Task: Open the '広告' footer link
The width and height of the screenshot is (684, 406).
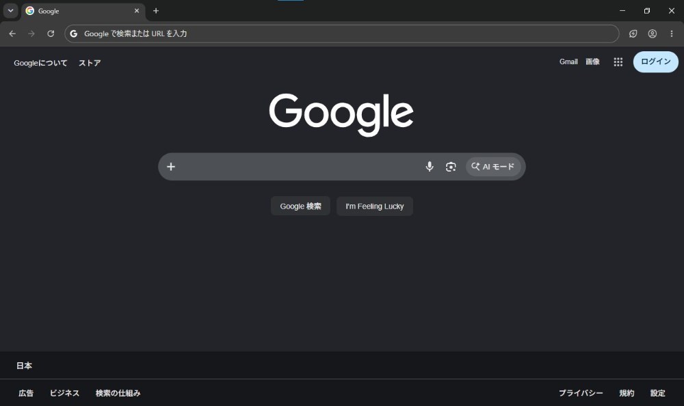Action: [26, 393]
